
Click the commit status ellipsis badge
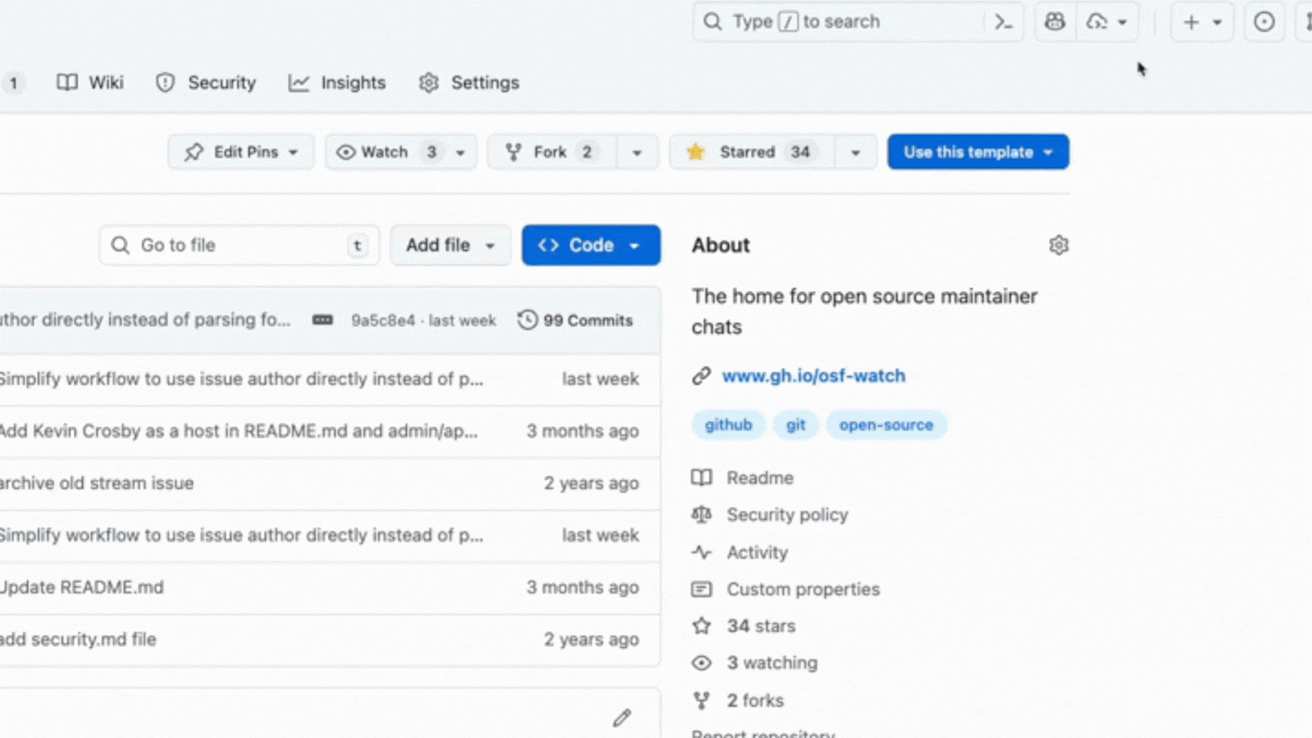[x=322, y=320]
